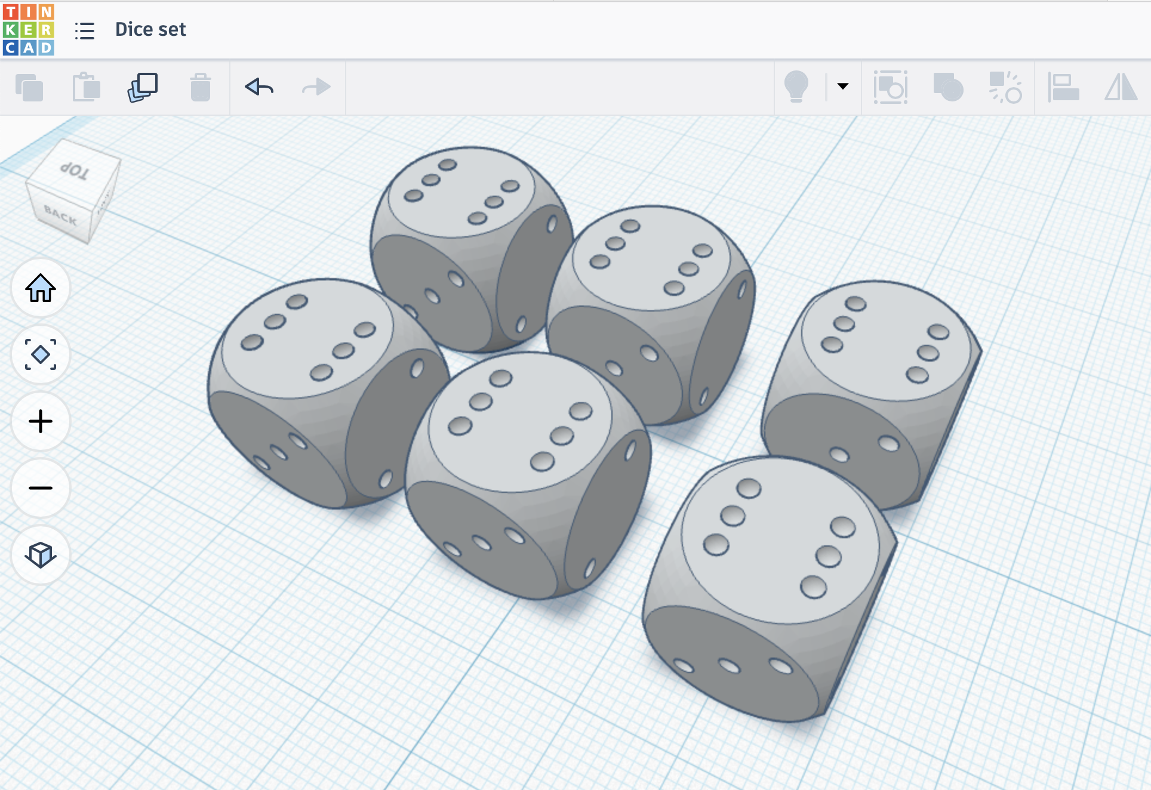Click the TOP face of the view cube
Screen dimensions: 1151x790
tap(75, 172)
